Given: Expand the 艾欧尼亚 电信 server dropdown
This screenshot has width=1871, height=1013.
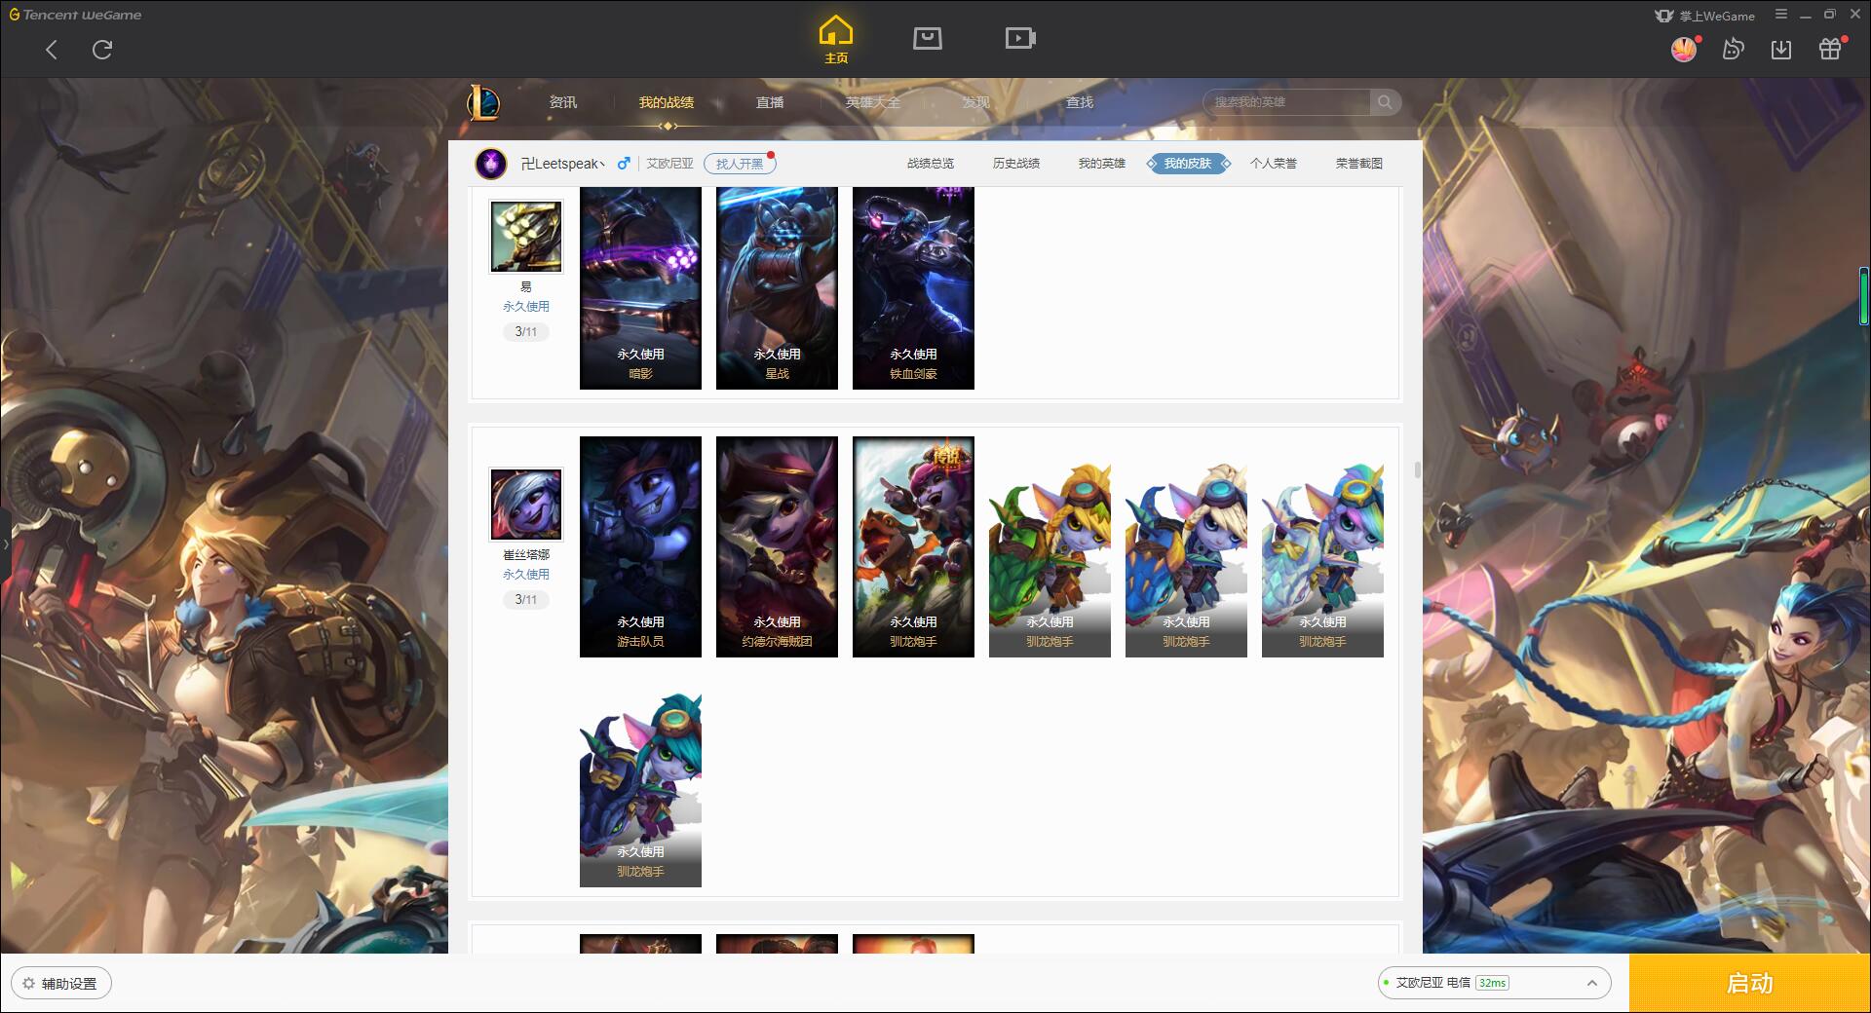Looking at the screenshot, I should pyautogui.click(x=1494, y=983).
